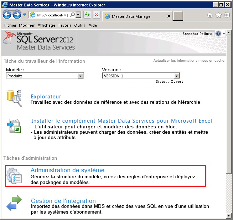This screenshot has width=233, height=220.
Task: Open the Gestion de l'intégration link
Action: [x=63, y=201]
